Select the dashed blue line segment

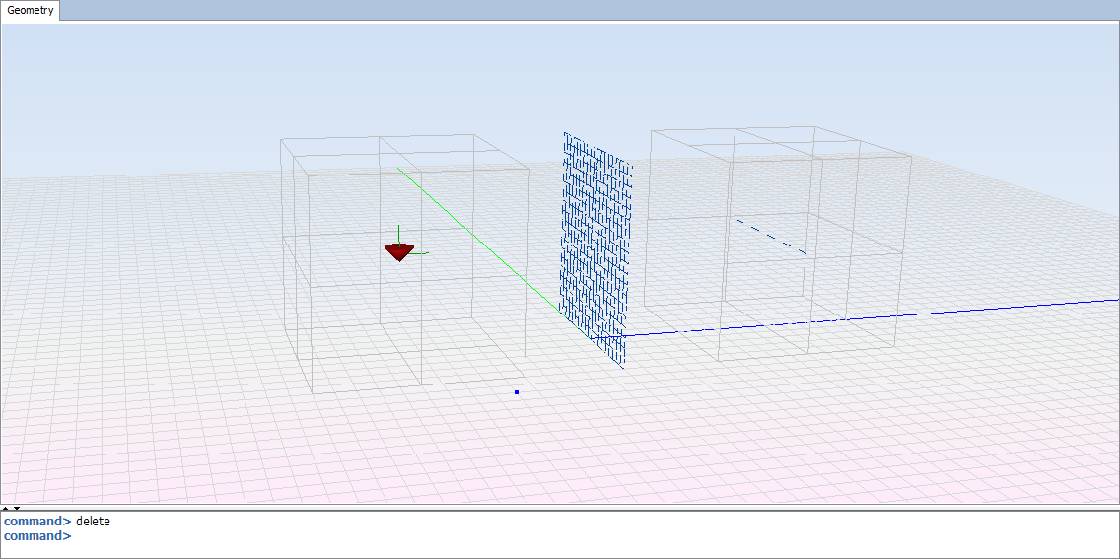(x=772, y=237)
